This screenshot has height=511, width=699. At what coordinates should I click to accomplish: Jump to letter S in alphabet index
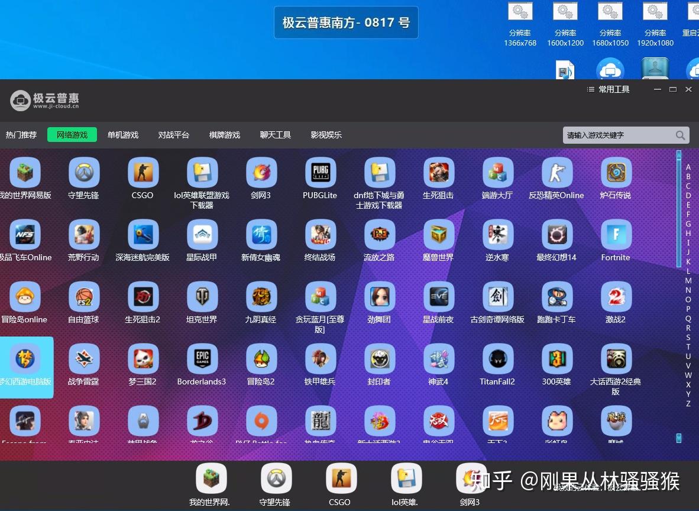coord(688,337)
